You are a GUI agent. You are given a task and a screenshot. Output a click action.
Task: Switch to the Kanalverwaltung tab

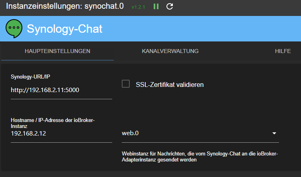[170, 51]
